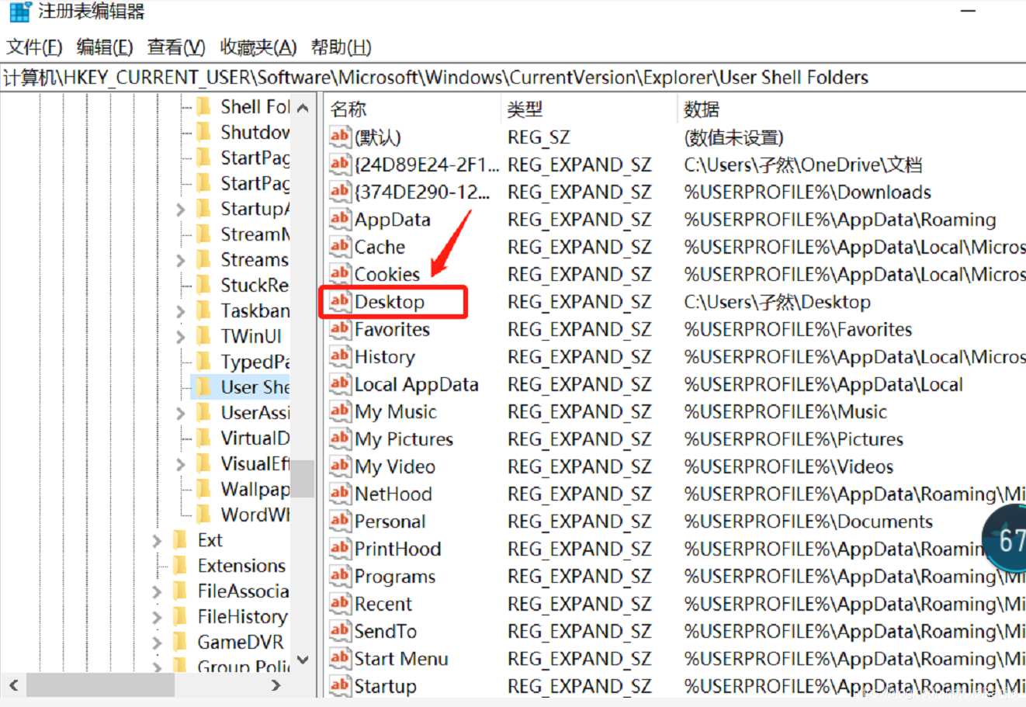Click the registry path address bar

click(513, 78)
